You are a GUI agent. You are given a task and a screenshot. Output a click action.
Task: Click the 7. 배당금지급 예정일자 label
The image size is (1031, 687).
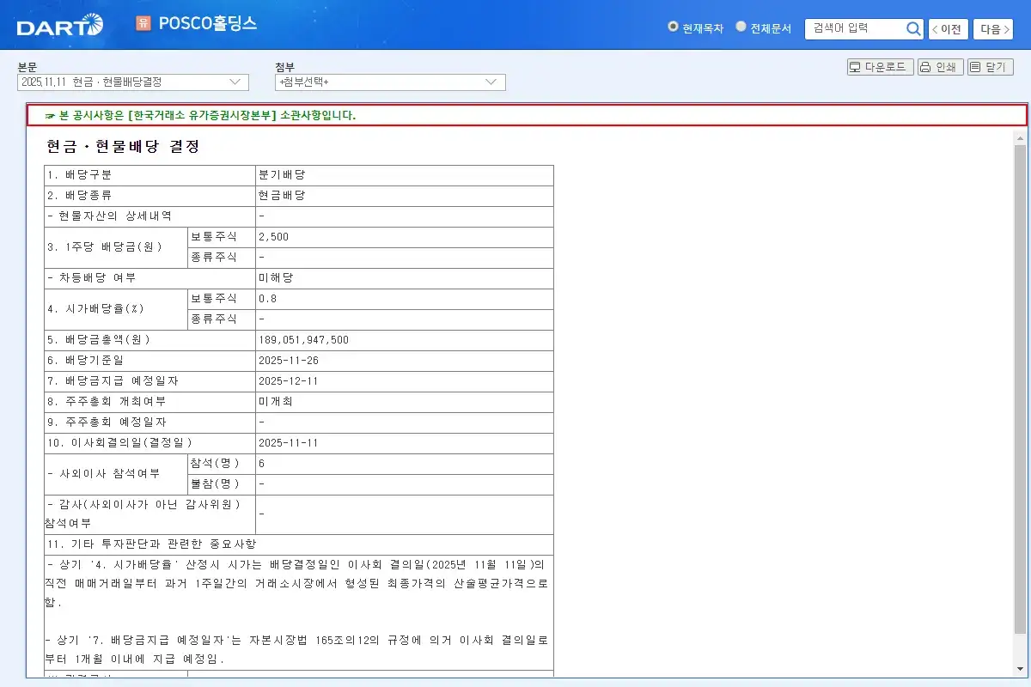tap(113, 381)
